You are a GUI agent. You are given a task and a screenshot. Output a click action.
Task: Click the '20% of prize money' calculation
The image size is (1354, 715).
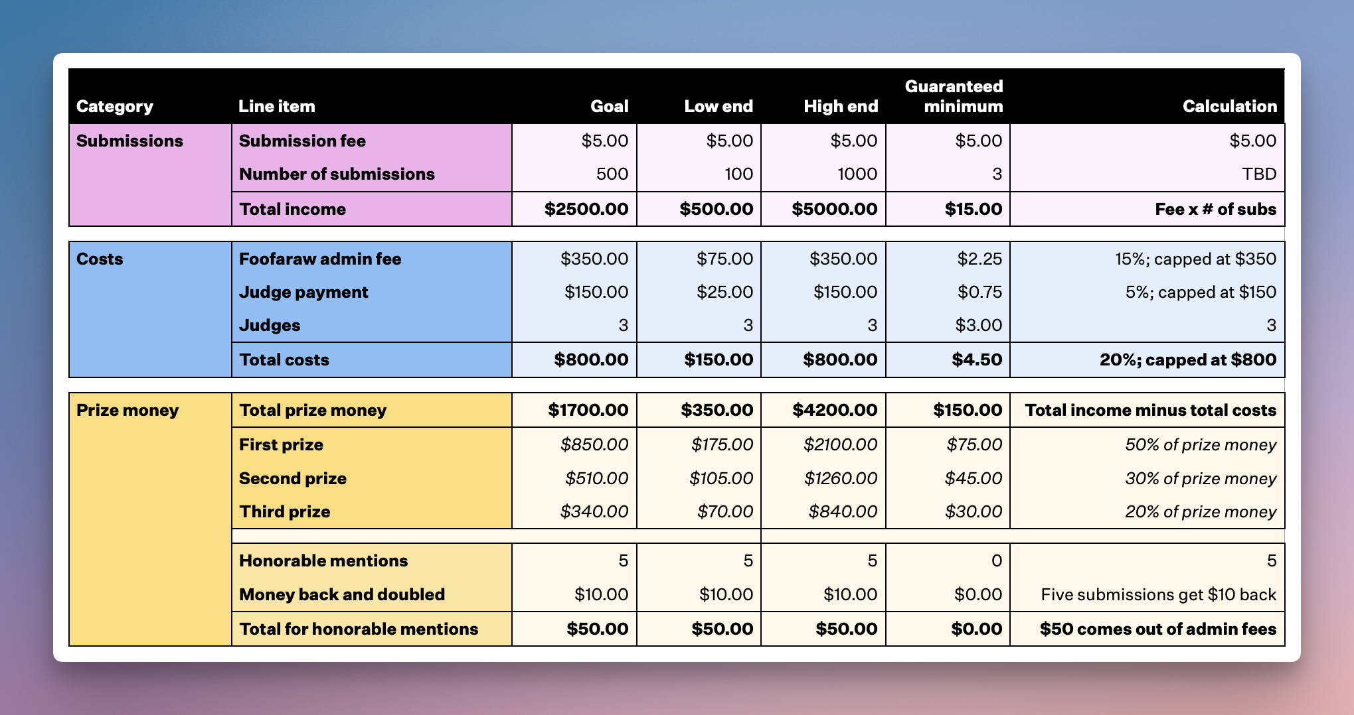(x=1201, y=511)
